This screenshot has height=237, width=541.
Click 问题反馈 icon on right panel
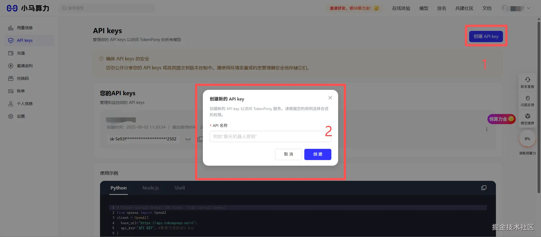pyautogui.click(x=527, y=98)
